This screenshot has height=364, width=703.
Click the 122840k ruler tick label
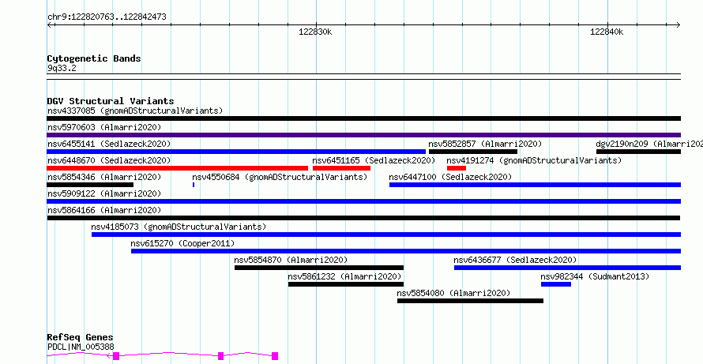pyautogui.click(x=607, y=32)
